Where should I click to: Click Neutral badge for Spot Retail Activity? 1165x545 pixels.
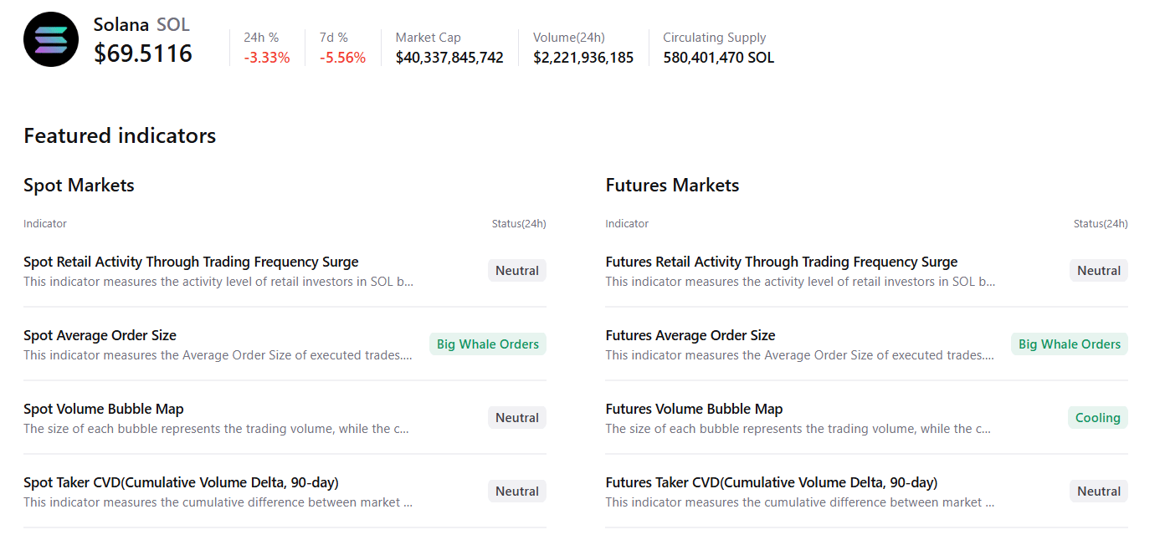point(517,271)
